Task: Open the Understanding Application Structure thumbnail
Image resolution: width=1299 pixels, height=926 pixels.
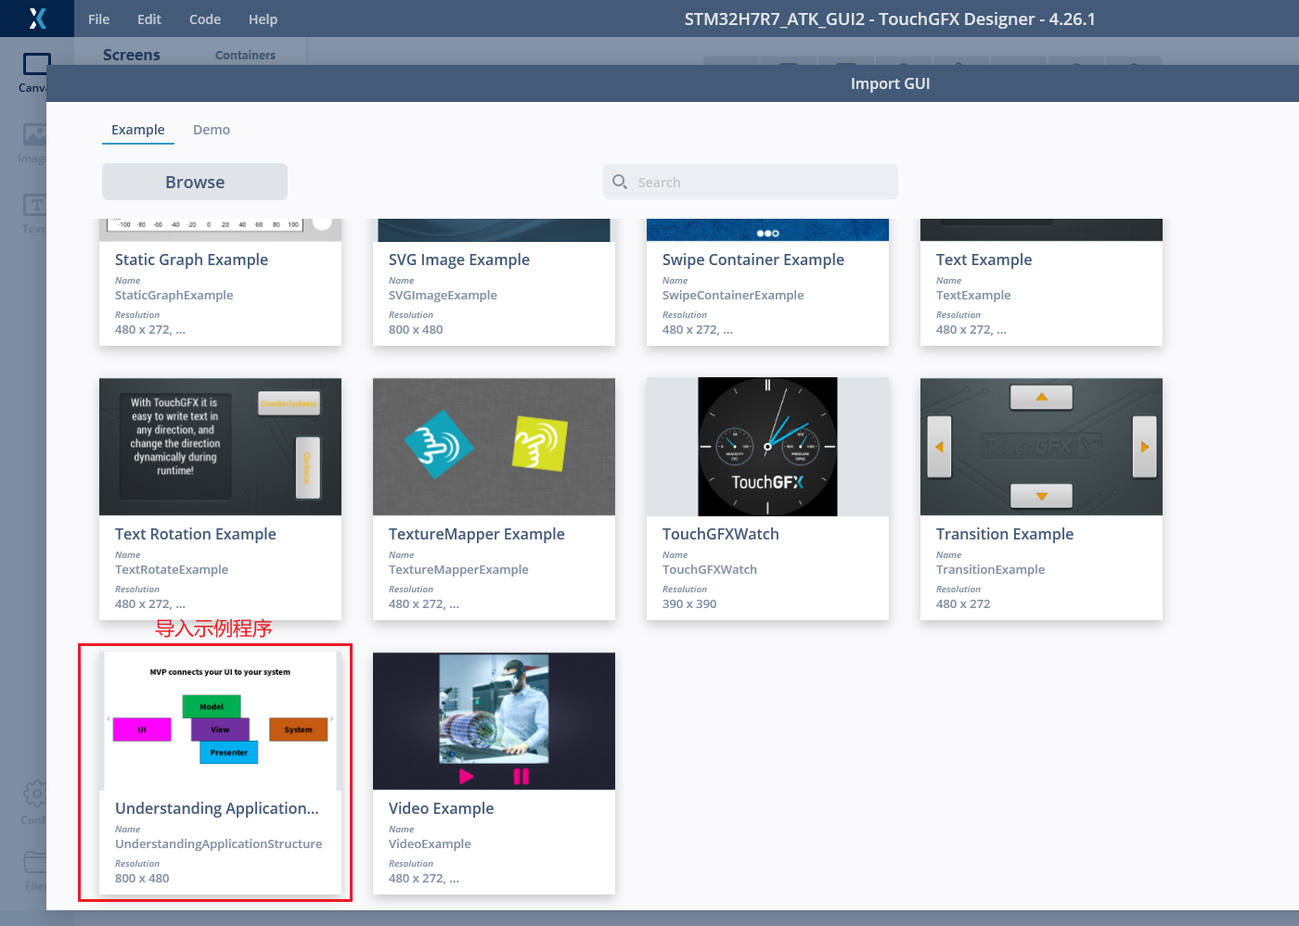Action: pos(220,721)
